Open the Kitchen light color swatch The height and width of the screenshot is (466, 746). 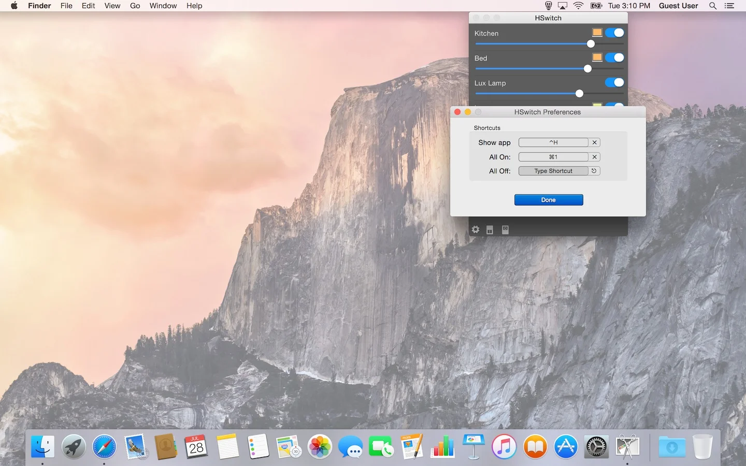(x=597, y=33)
